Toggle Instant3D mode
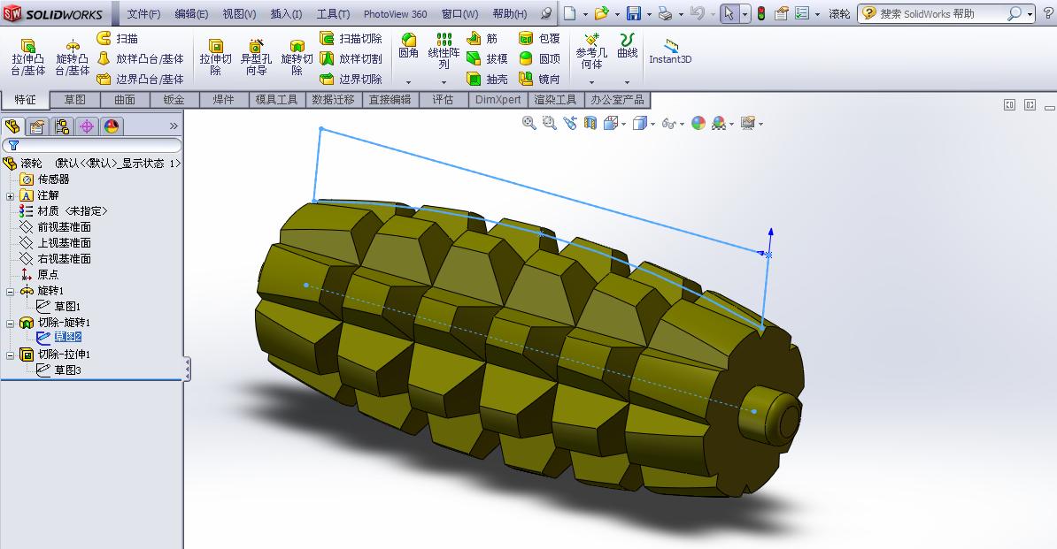Screen dimensions: 1057x549 (x=670, y=51)
